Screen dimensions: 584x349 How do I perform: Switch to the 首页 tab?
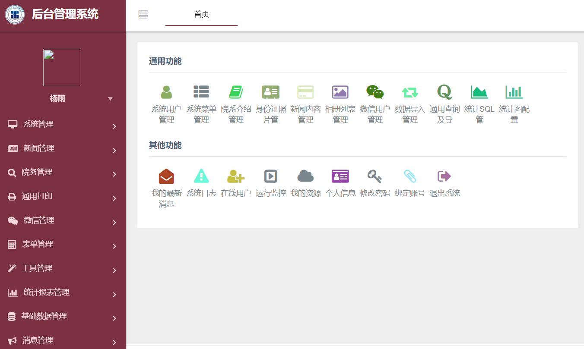click(201, 15)
